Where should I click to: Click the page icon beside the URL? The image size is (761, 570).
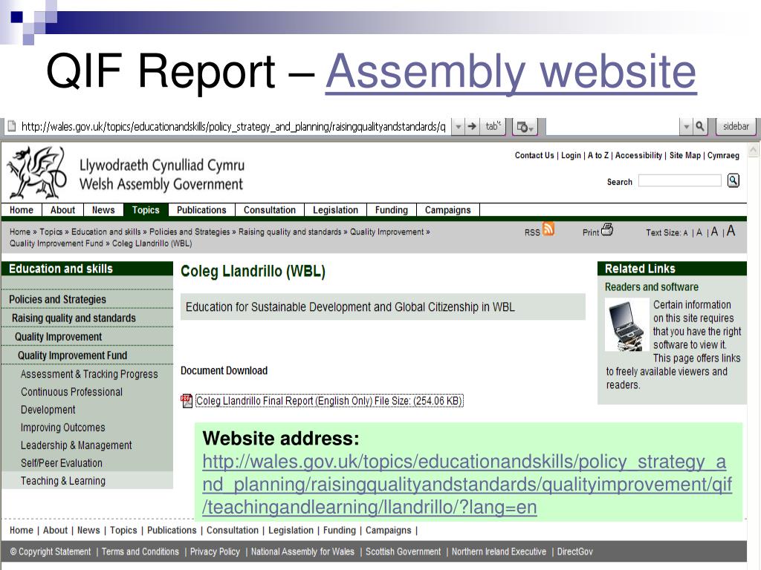click(12, 126)
